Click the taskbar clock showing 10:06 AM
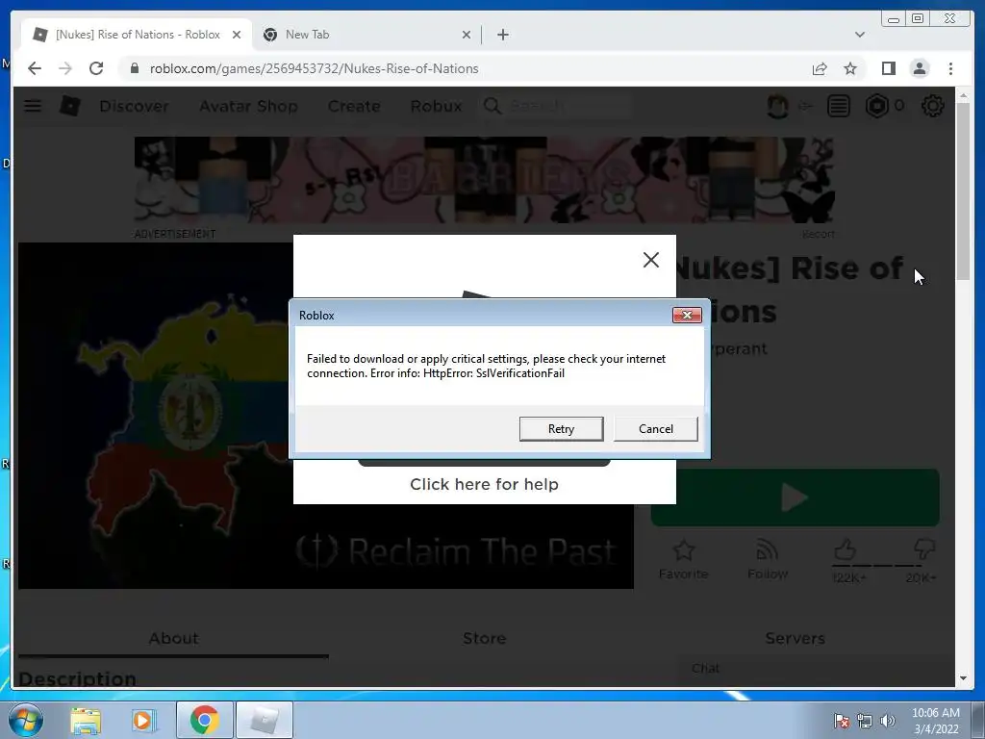 coord(935,720)
